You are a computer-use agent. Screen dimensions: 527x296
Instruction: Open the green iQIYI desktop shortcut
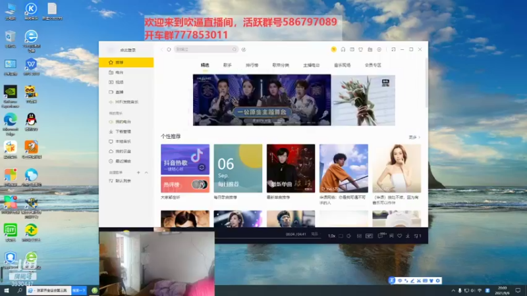tap(11, 232)
